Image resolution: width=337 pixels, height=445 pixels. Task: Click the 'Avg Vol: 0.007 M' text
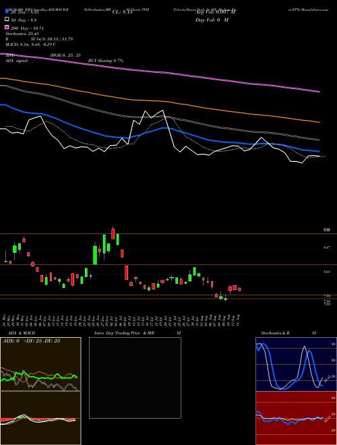(x=216, y=12)
